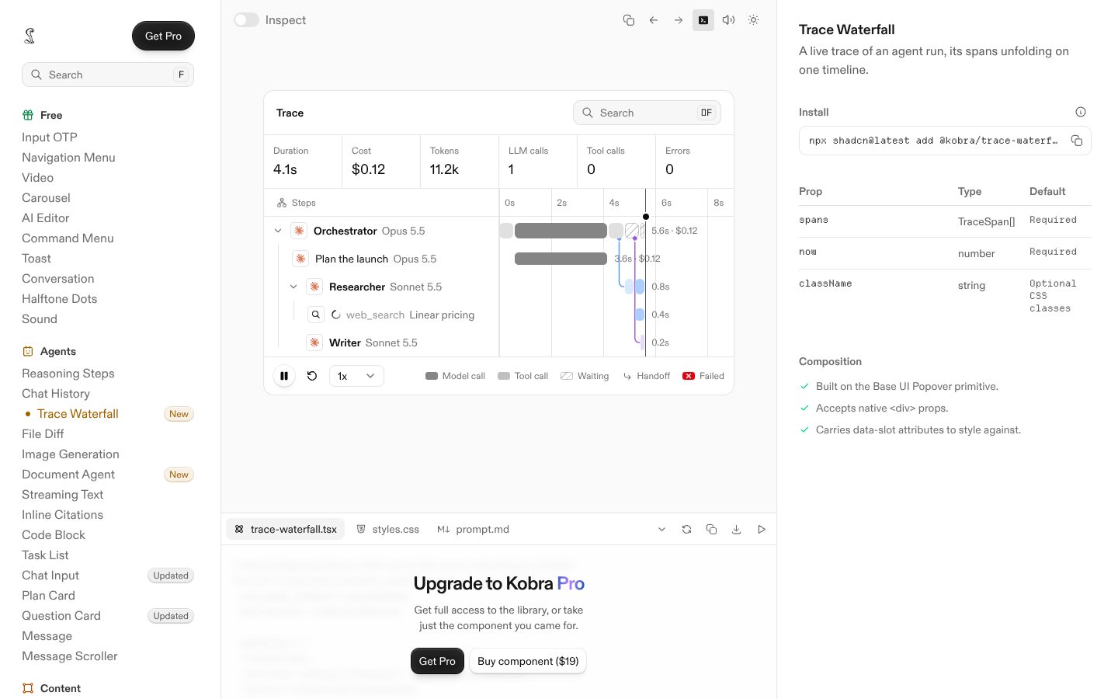Copy the code with the code panel copy icon
Viewport: 1118px width, 699px height.
click(x=711, y=530)
